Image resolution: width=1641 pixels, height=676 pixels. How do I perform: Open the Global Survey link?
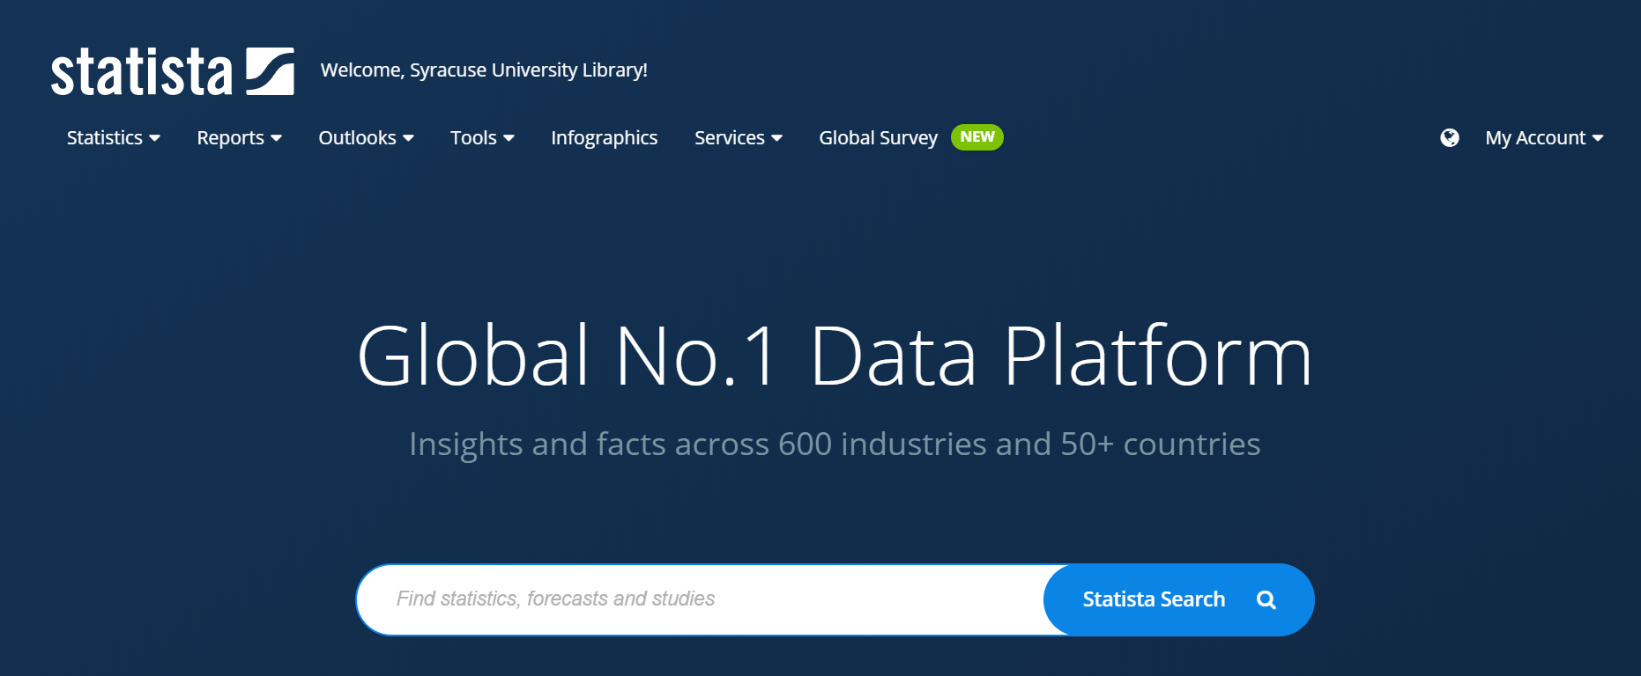pos(878,137)
